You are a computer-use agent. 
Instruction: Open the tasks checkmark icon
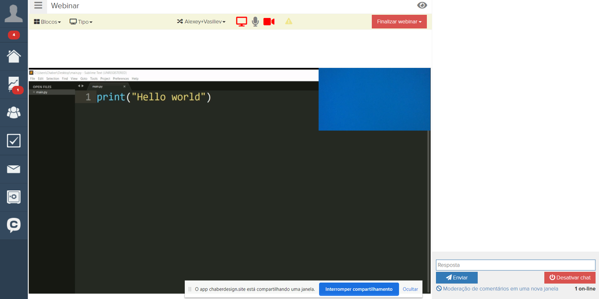click(x=13, y=141)
